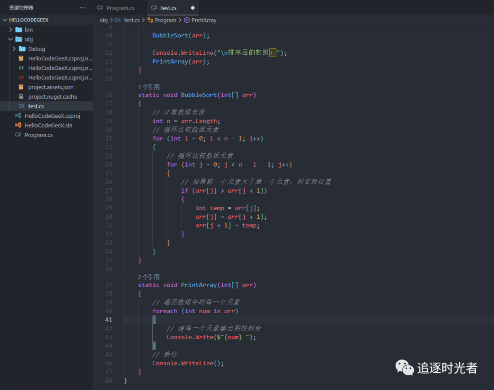The width and height of the screenshot is (494, 390).
Task: Click the Program class breadcrumb
Action: point(166,20)
